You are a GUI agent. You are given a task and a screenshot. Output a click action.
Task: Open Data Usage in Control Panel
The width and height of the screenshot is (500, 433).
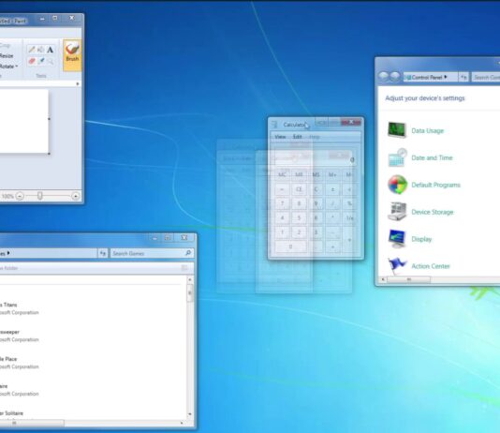427,131
